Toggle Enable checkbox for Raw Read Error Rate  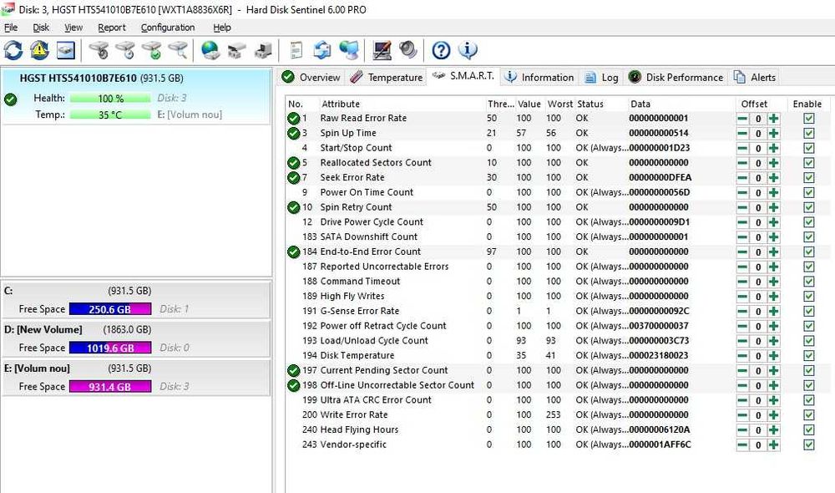pos(809,119)
